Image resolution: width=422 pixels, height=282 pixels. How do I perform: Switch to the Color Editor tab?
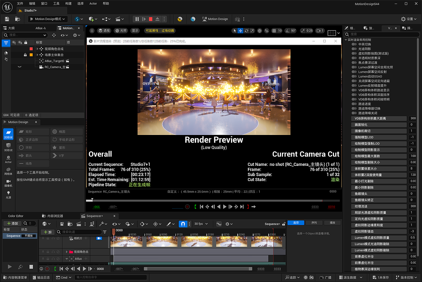(x=16, y=216)
